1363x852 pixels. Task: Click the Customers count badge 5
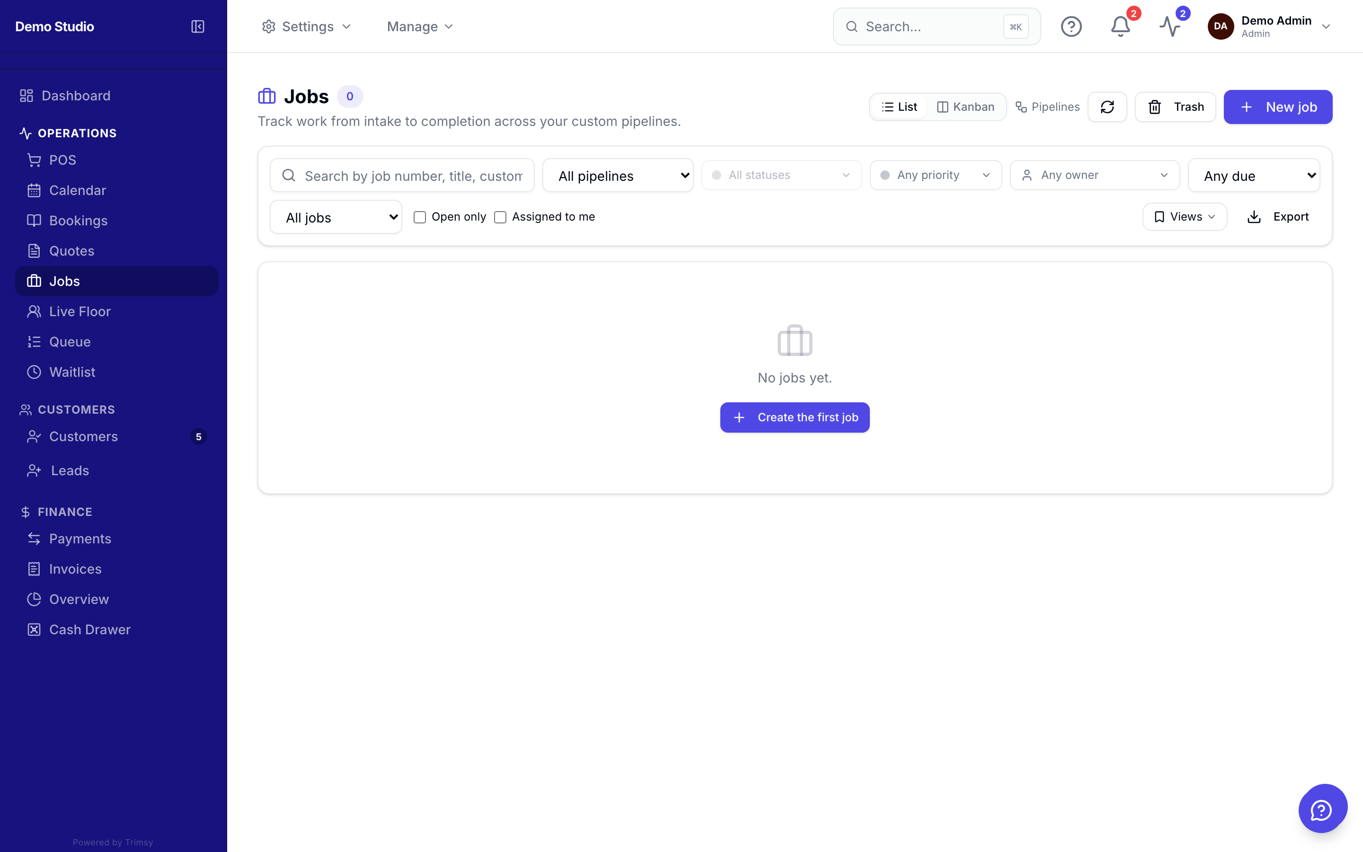pyautogui.click(x=198, y=437)
